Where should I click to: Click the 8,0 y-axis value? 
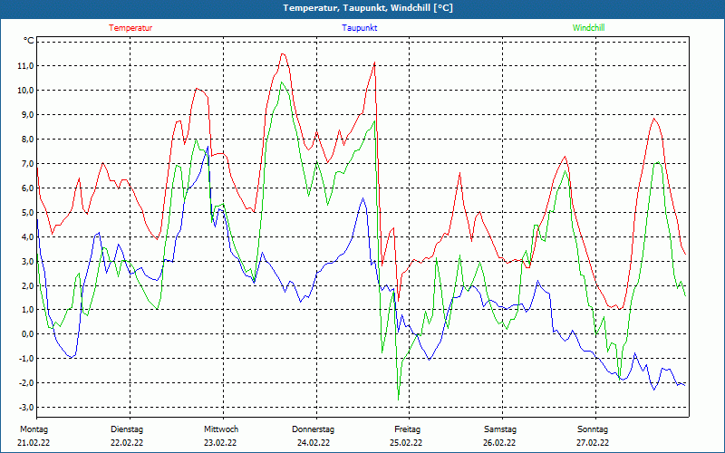coord(27,140)
